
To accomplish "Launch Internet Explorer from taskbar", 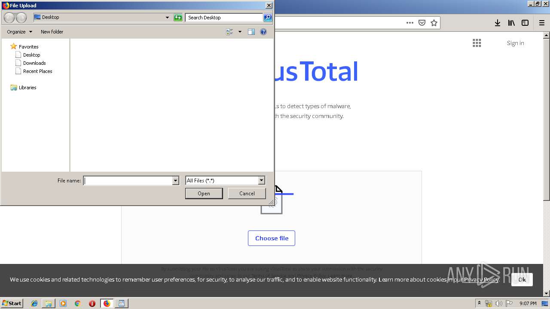I will (34, 303).
